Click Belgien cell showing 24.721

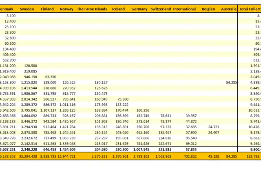click(x=214, y=127)
